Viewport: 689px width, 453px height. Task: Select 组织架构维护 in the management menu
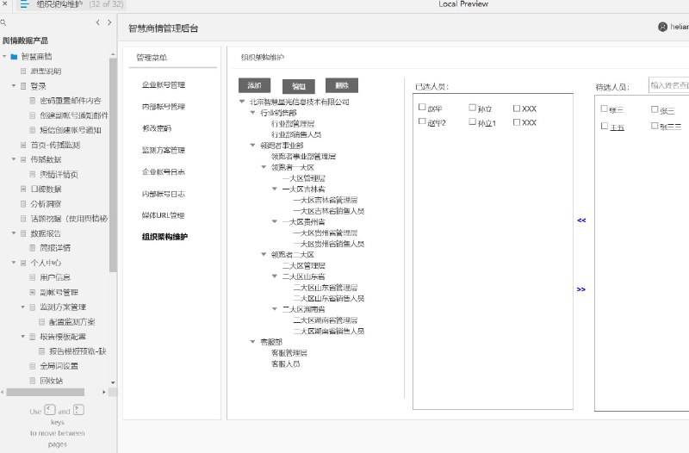tap(164, 237)
